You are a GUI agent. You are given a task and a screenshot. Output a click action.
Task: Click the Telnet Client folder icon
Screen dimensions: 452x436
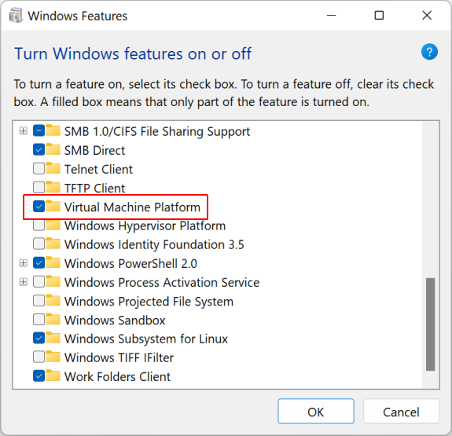click(x=53, y=168)
